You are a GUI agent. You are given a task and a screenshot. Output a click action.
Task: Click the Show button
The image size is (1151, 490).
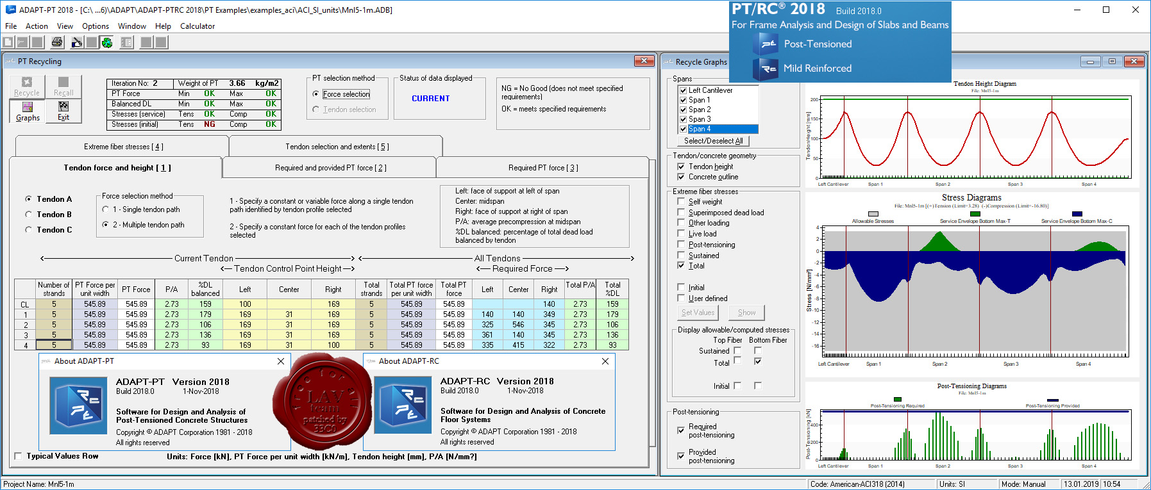(x=746, y=313)
